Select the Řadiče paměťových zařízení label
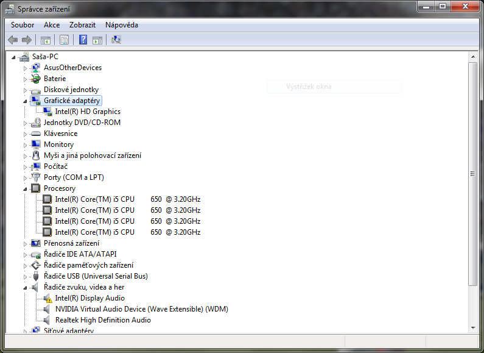This screenshot has height=353, width=484. [x=89, y=265]
